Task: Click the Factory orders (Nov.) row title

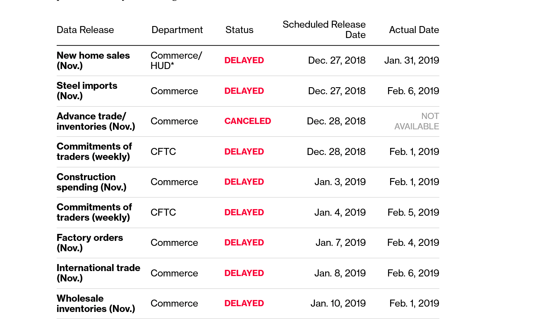Action: click(90, 243)
